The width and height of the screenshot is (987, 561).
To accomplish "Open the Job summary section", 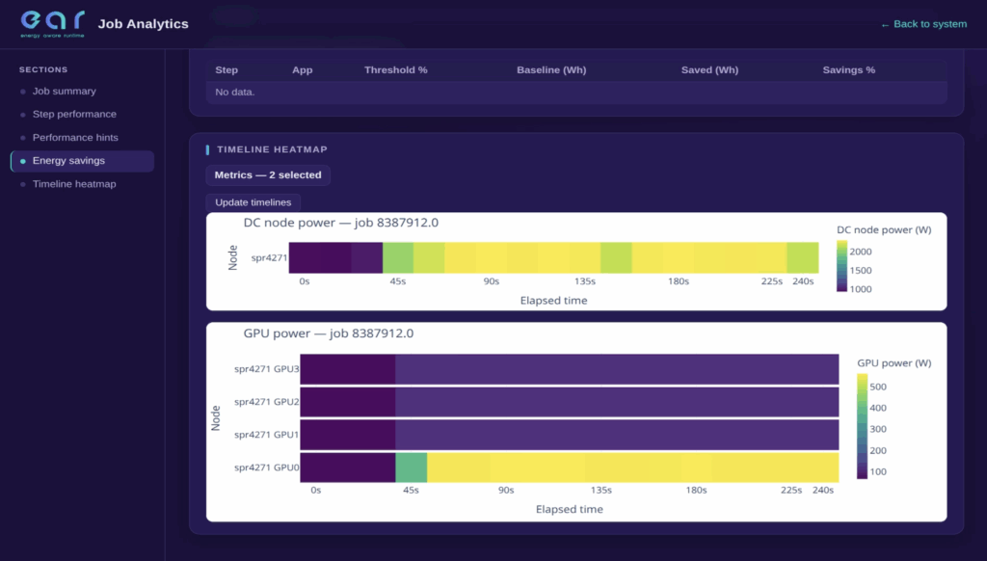I will pos(65,92).
